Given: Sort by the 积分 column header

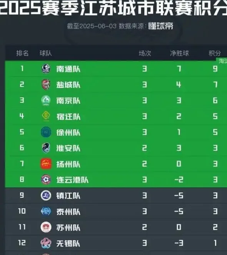Looking at the screenshot, I should pyautogui.click(x=215, y=53).
